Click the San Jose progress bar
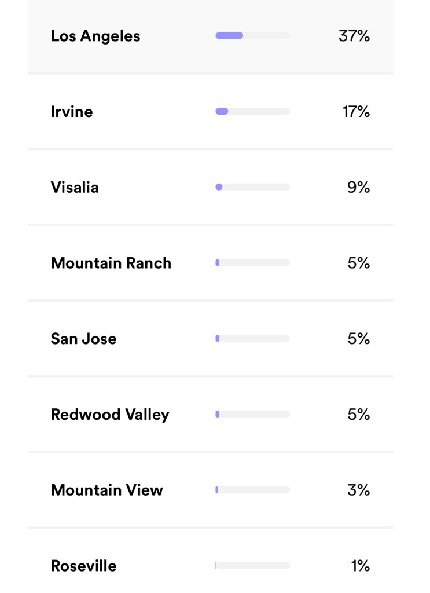The image size is (430, 593). 252,339
